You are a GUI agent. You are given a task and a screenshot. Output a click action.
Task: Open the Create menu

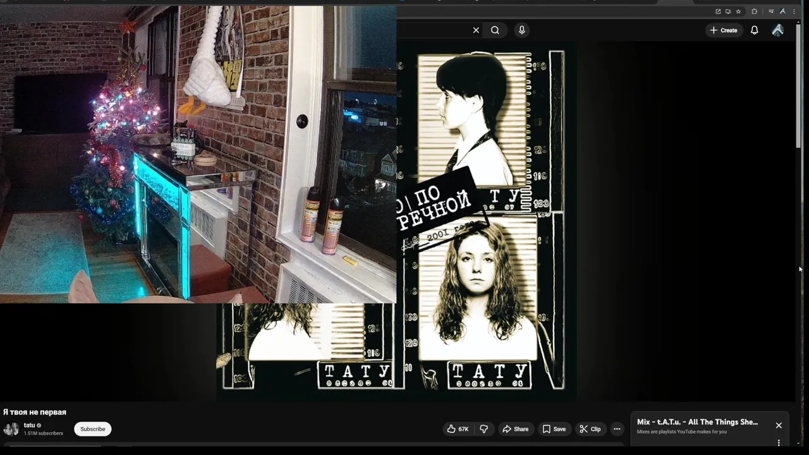coord(724,30)
